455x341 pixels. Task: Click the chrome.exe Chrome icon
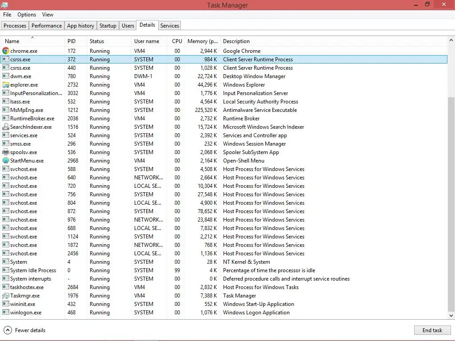coord(5,51)
